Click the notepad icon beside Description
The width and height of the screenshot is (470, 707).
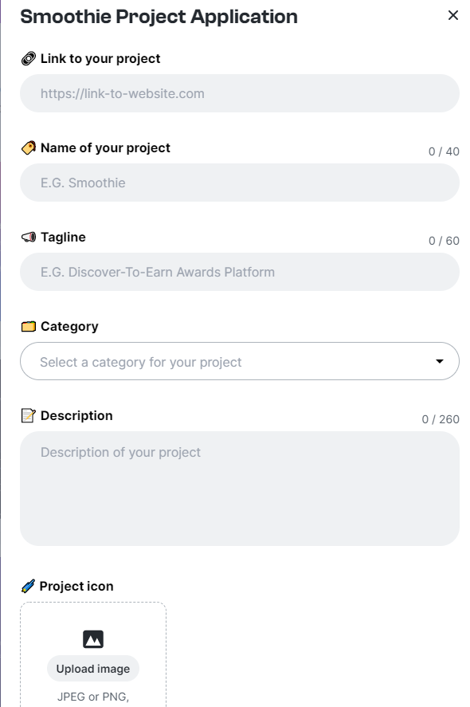click(29, 415)
